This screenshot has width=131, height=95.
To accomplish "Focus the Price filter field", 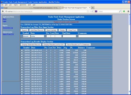I will pos(58,36).
